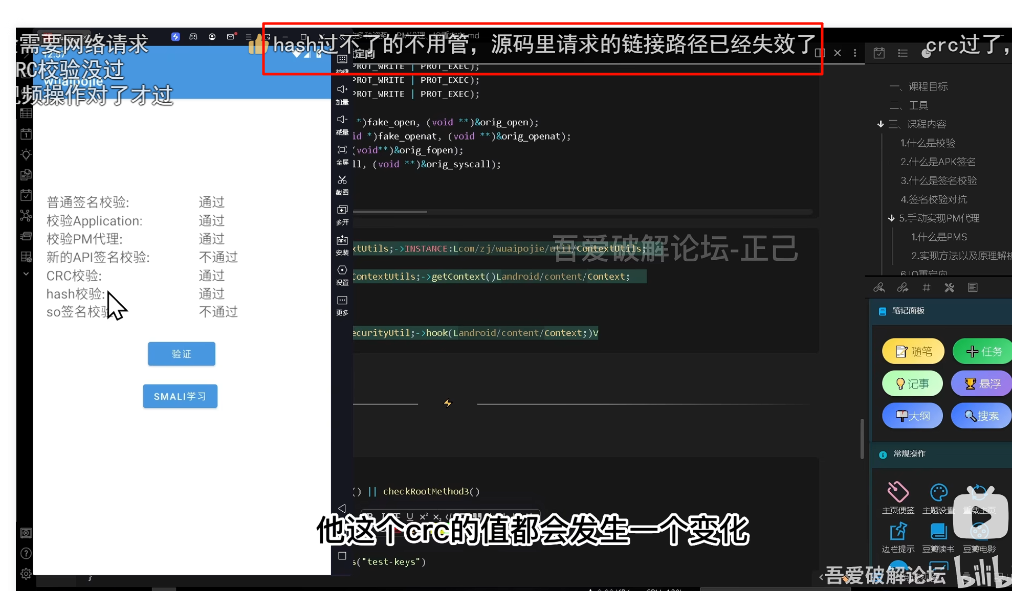
Task: Collapse the 三、课程内容 outline arrow
Action: 881,124
